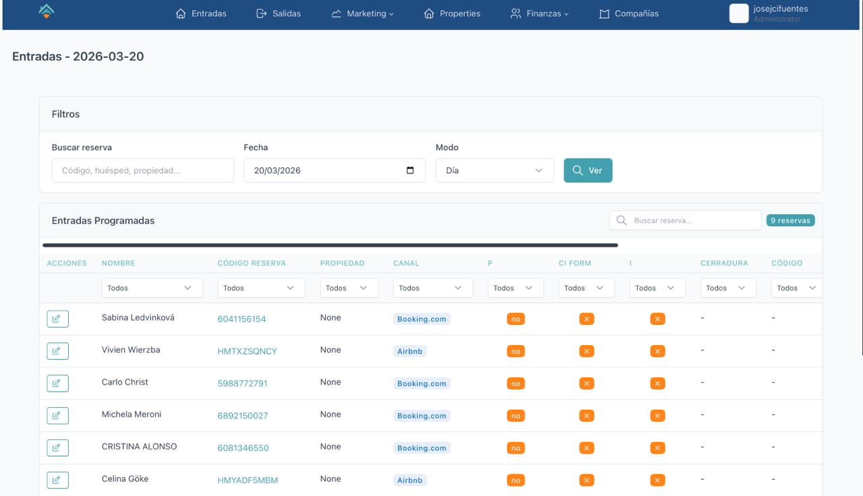Sort by the CANAL column header
This screenshot has height=496, width=863.
click(x=407, y=263)
